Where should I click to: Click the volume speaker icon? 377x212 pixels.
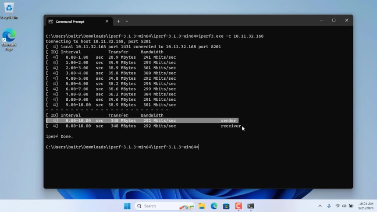(344, 206)
